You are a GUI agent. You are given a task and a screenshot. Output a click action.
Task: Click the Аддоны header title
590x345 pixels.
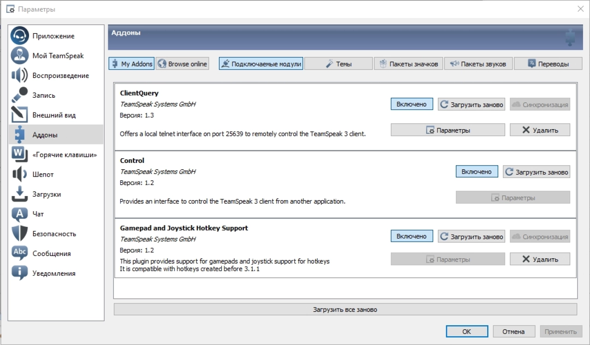tap(126, 33)
